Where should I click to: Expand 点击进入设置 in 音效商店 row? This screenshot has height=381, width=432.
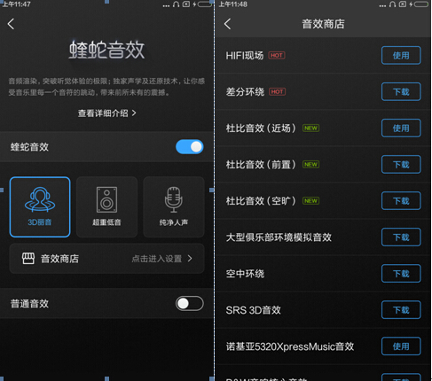click(157, 259)
